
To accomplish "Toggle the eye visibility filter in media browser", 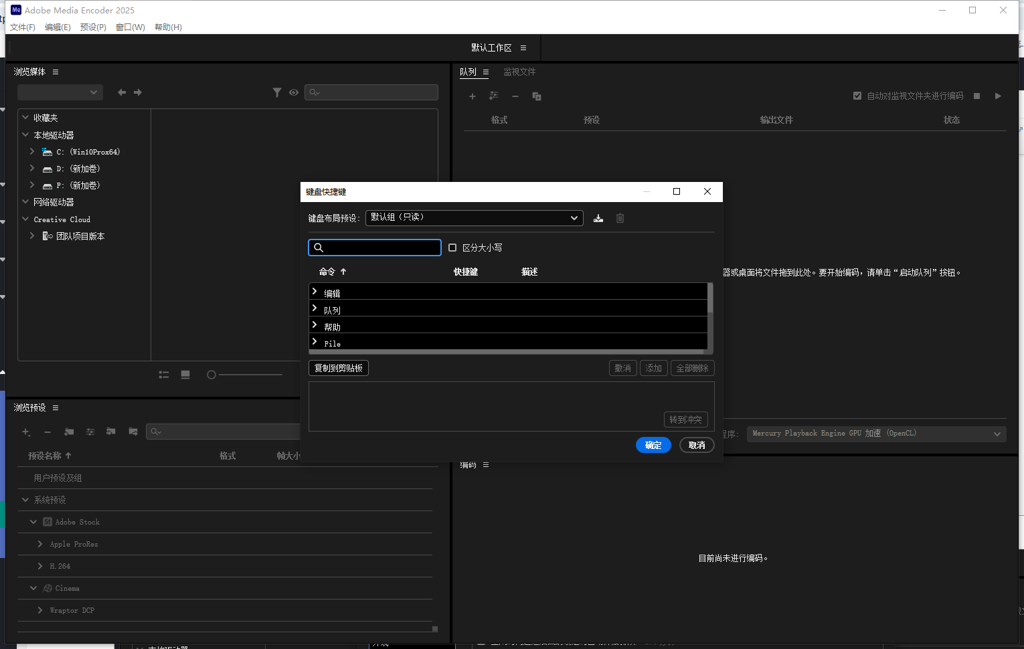I will (x=294, y=92).
